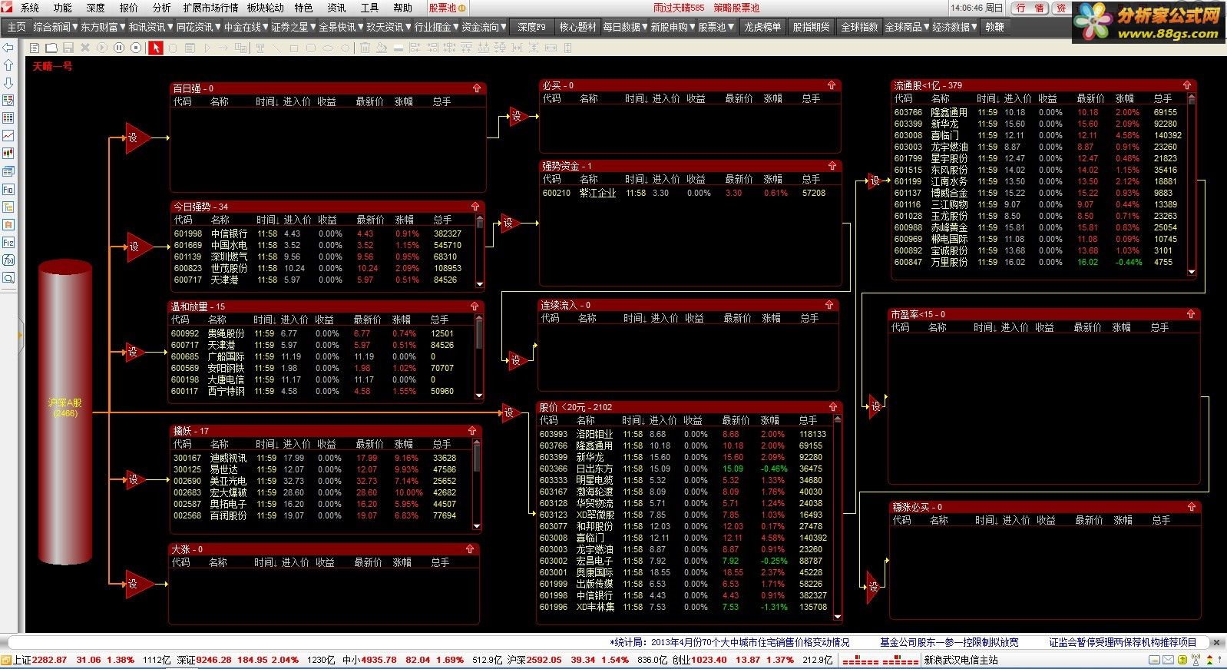1227x669 pixels.
Task: Collapse the 必买 panel with up arrow
Action: [832, 85]
